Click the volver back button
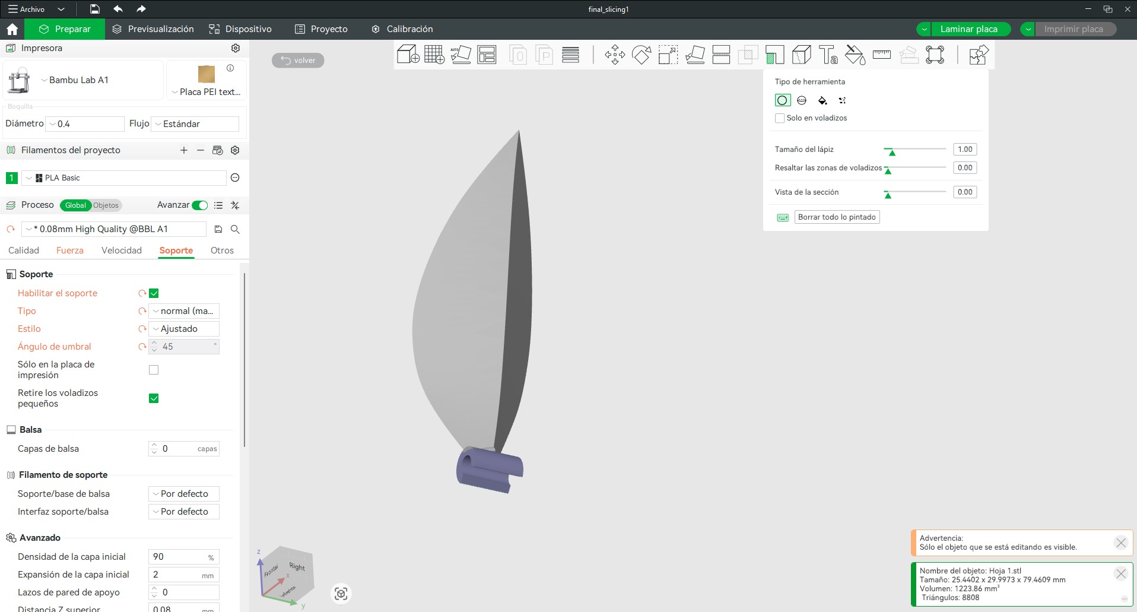The width and height of the screenshot is (1137, 612). 298,60
